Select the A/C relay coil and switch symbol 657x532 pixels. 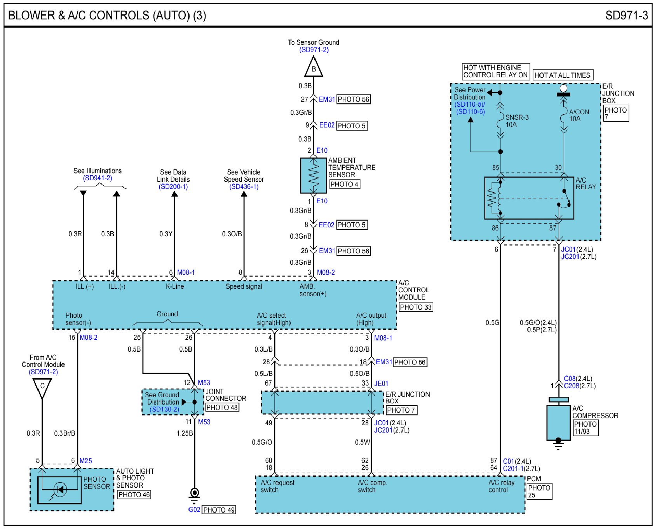(529, 198)
